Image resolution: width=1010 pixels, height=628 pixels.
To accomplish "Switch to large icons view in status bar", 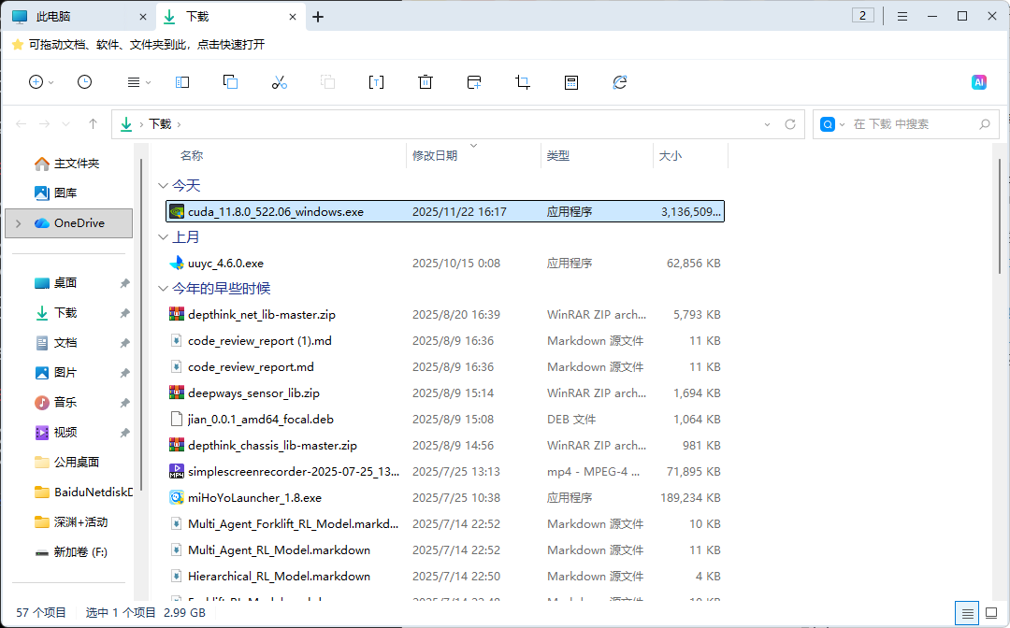I will 991,613.
